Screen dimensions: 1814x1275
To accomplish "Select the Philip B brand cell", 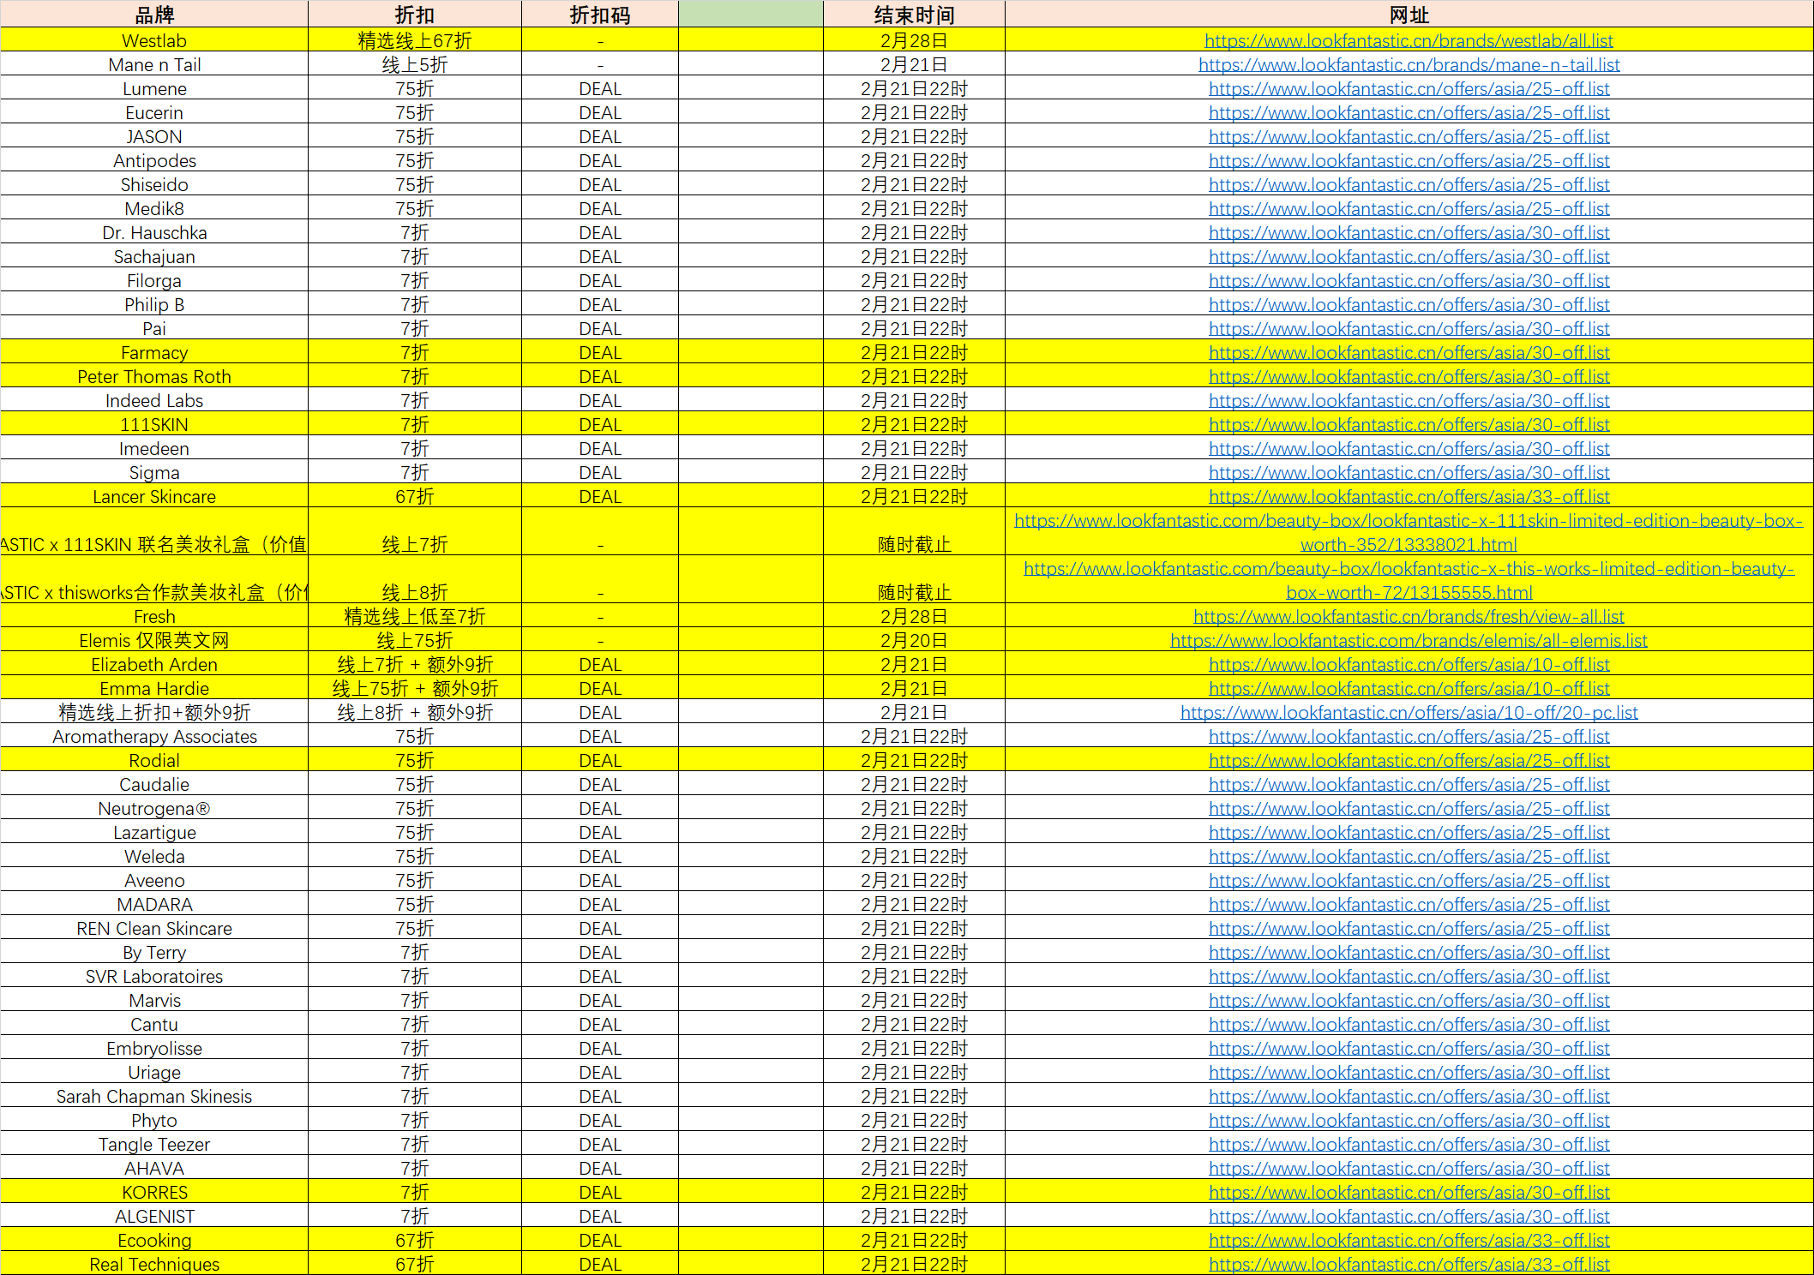I will (x=154, y=304).
